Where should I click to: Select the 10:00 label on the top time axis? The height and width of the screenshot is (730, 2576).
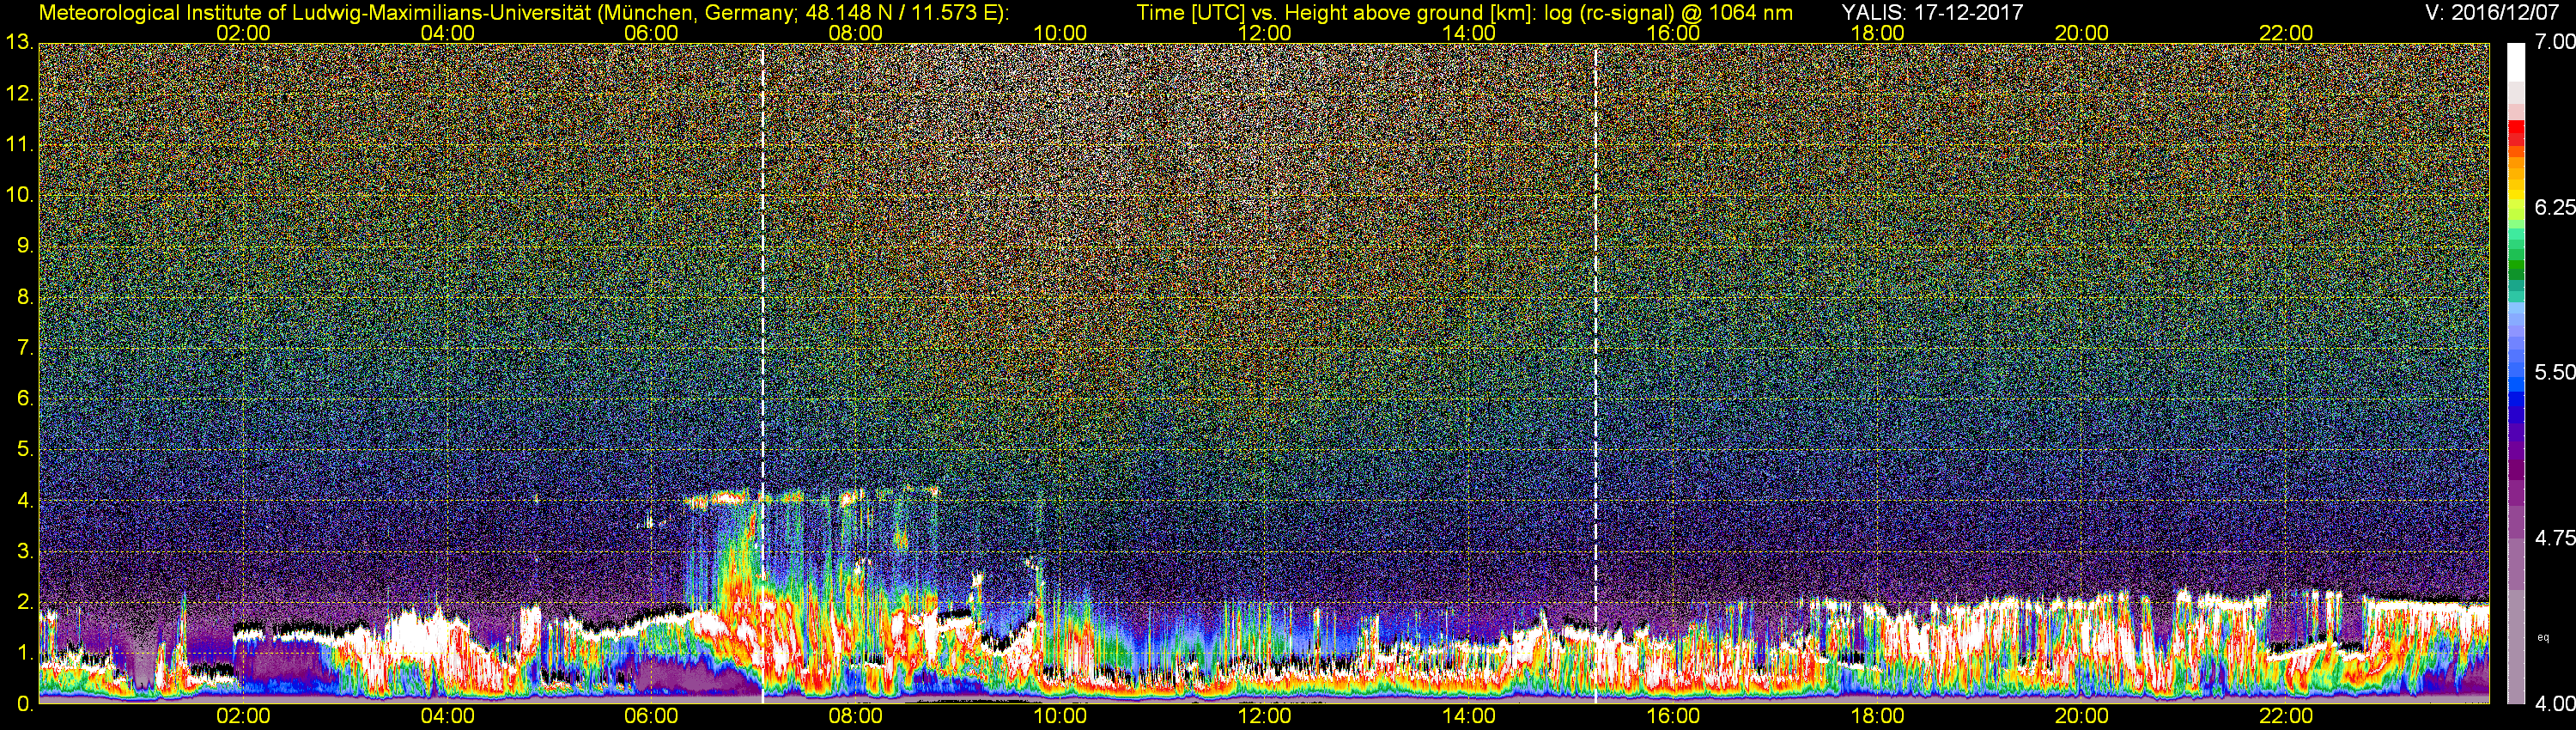click(x=1060, y=33)
